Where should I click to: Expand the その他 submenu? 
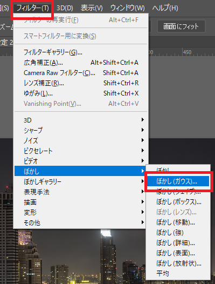(x=80, y=222)
